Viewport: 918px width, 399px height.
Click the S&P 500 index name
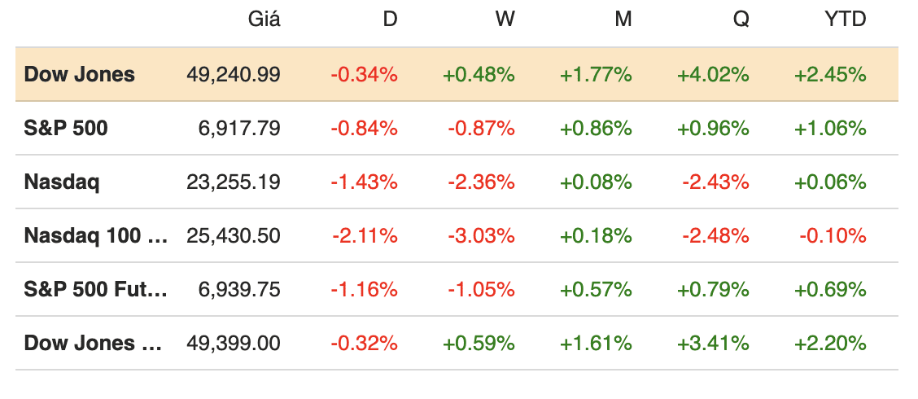pyautogui.click(x=66, y=129)
